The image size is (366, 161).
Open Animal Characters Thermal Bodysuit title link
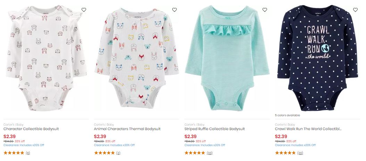[127, 129]
